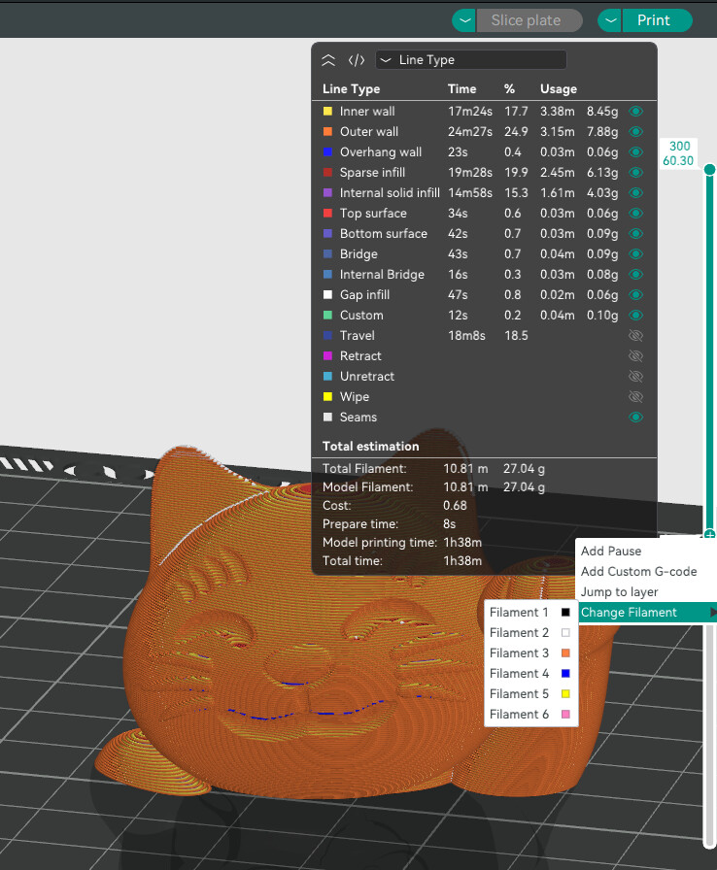
Task: Choose Filament 6 pink in submenu
Action: 530,715
